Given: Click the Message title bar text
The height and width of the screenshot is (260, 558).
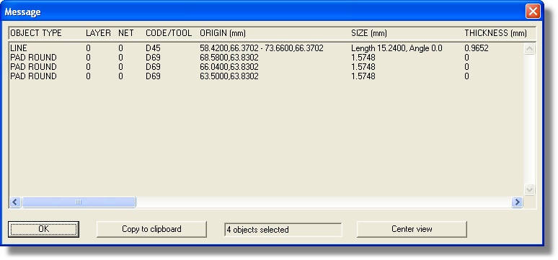Looking at the screenshot, I should click(x=22, y=12).
